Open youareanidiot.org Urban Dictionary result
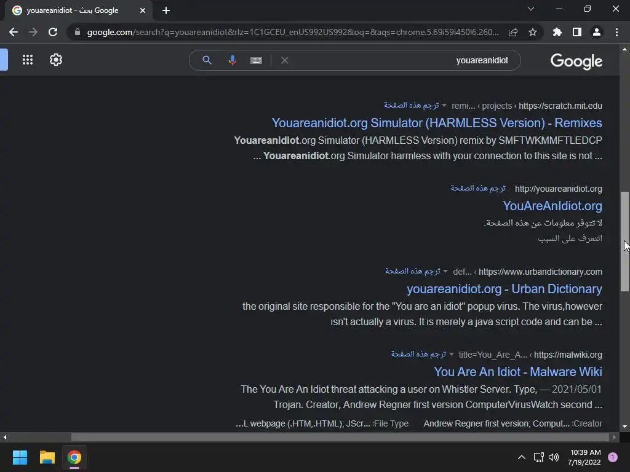630x472 pixels. coord(504,289)
